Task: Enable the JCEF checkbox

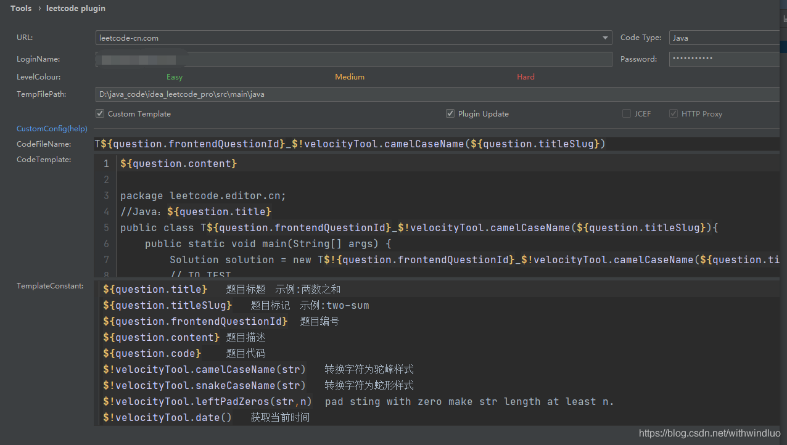Action: point(627,113)
